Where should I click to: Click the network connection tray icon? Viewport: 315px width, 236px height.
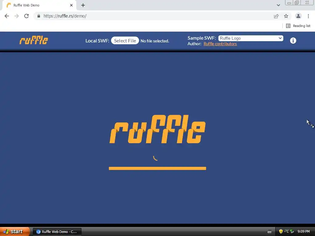point(286,231)
